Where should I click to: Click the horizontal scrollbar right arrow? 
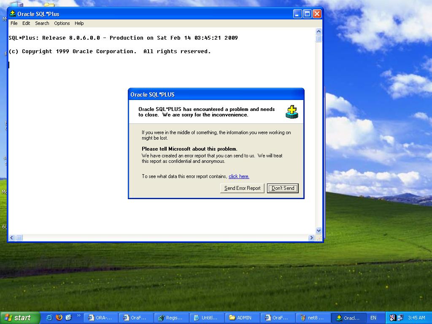(x=311, y=238)
